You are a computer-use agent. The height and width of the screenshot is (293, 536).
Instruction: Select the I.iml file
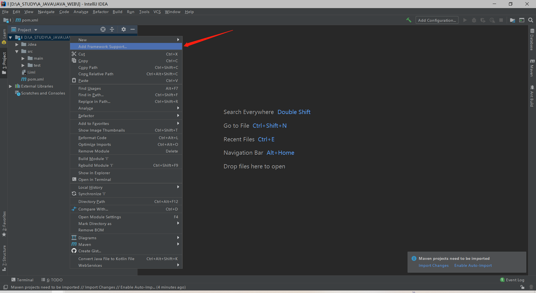click(x=28, y=72)
